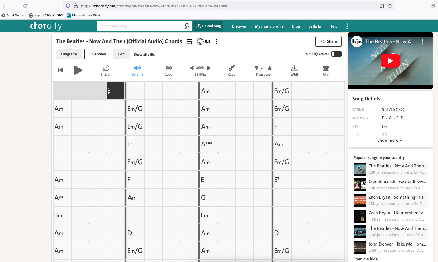Click the highlighted rest beat cell
Viewport: 438px width, 262px height.
[116, 91]
